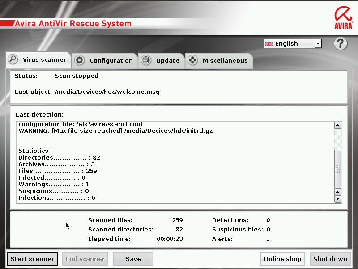Image resolution: width=358 pixels, height=269 pixels.
Task: Click the Scanned files value 259
Action: point(177,220)
